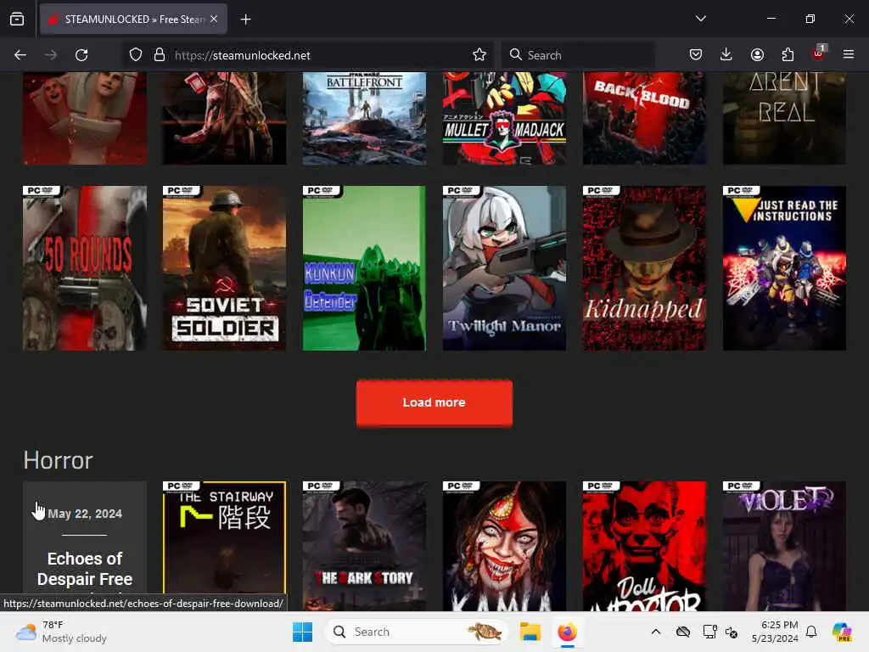Open the Kidnapped game cover
This screenshot has width=869, height=652.
coord(645,267)
